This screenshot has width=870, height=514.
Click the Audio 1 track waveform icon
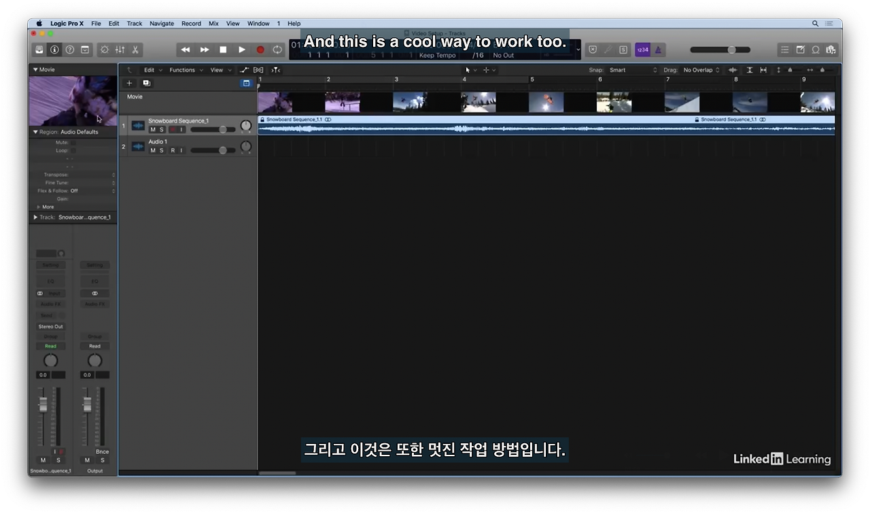138,146
